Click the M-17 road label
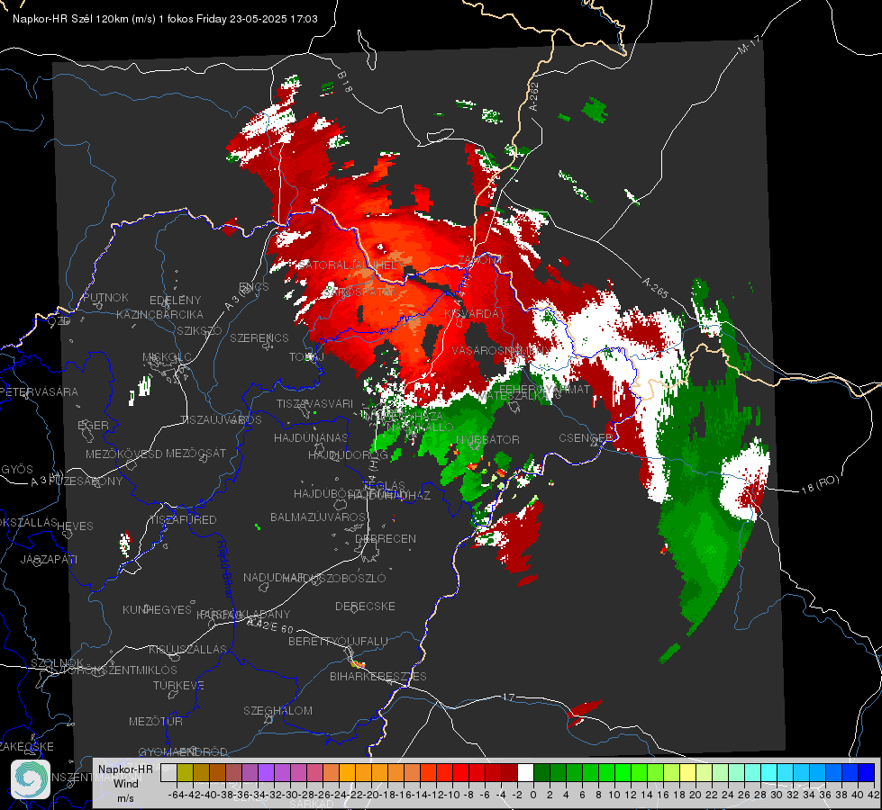This screenshot has height=810, width=882. [750, 45]
